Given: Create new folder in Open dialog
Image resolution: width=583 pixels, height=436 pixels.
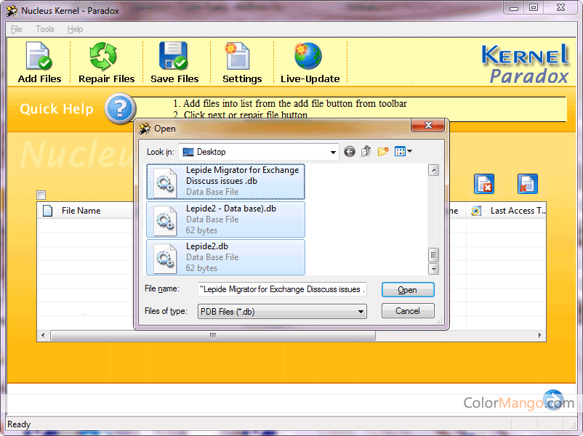Looking at the screenshot, I should coord(383,152).
